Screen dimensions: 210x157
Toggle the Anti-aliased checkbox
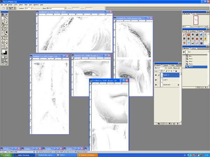tap(32, 8)
